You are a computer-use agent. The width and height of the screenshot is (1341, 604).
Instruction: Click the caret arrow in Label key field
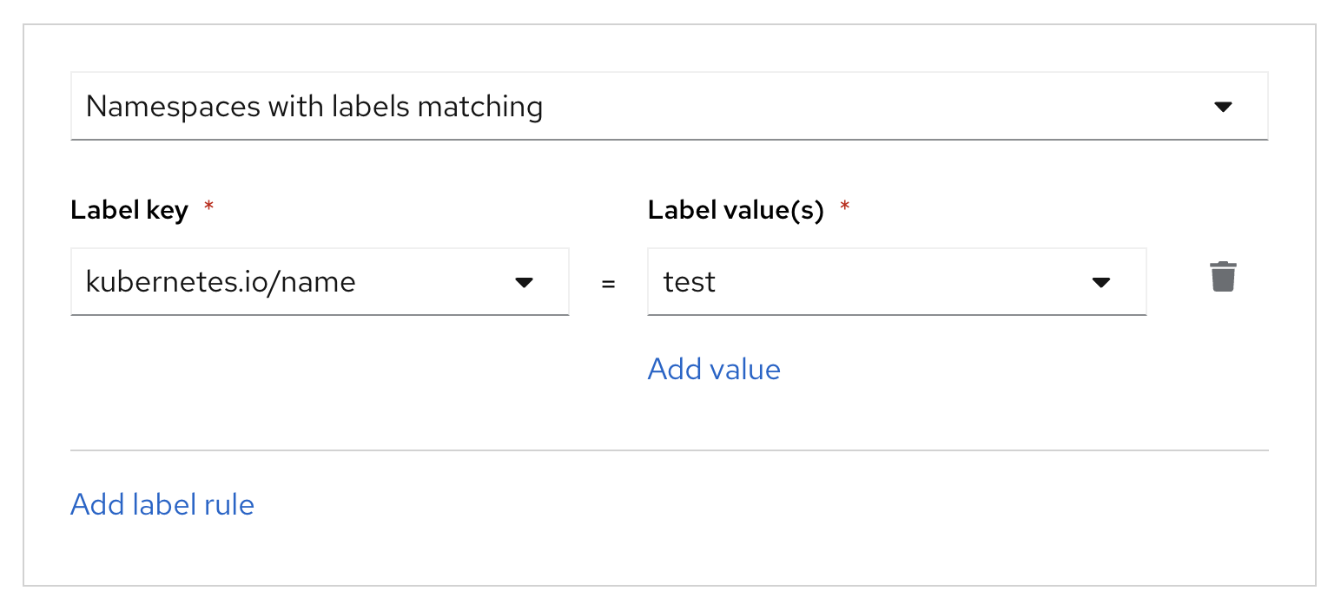pos(524,282)
